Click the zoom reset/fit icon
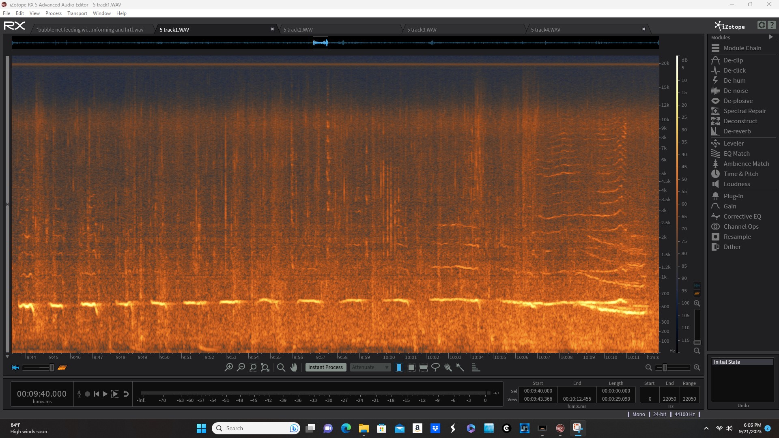Image resolution: width=779 pixels, height=438 pixels. coord(265,367)
